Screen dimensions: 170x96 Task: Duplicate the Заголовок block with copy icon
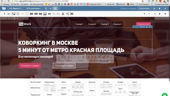[148, 27]
